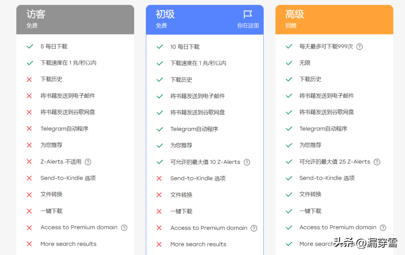Click 下载历史 text in 高级 column
405x255 pixels.
pos(310,79)
